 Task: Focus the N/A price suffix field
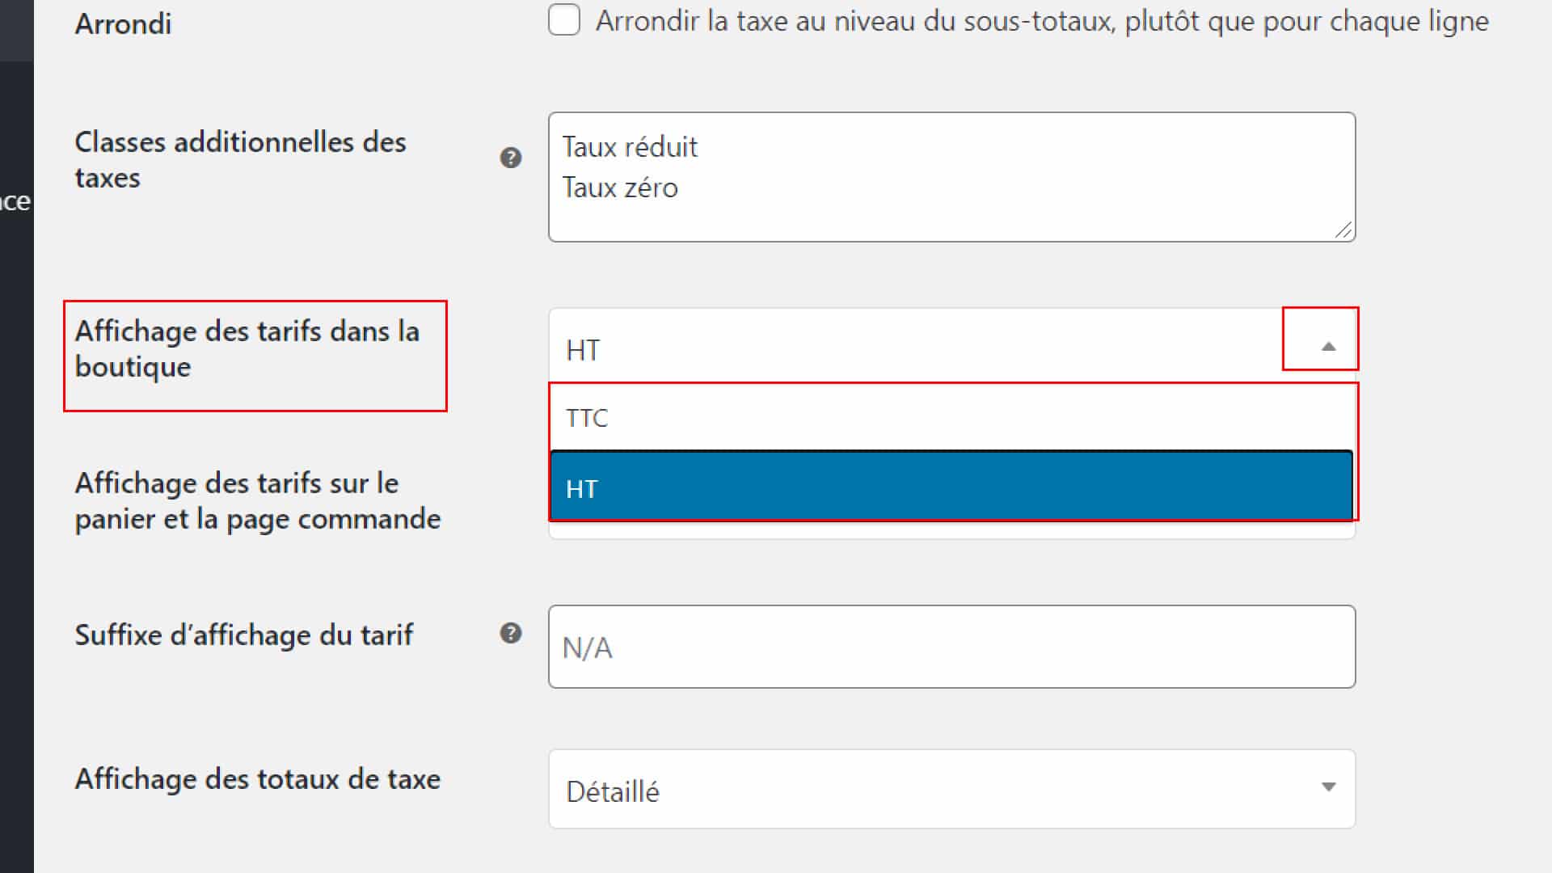coord(951,647)
